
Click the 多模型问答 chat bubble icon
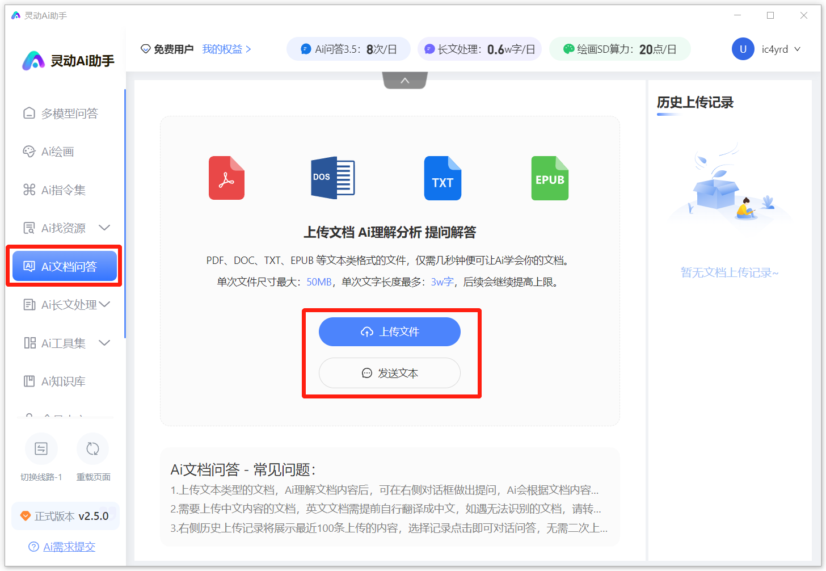[29, 113]
